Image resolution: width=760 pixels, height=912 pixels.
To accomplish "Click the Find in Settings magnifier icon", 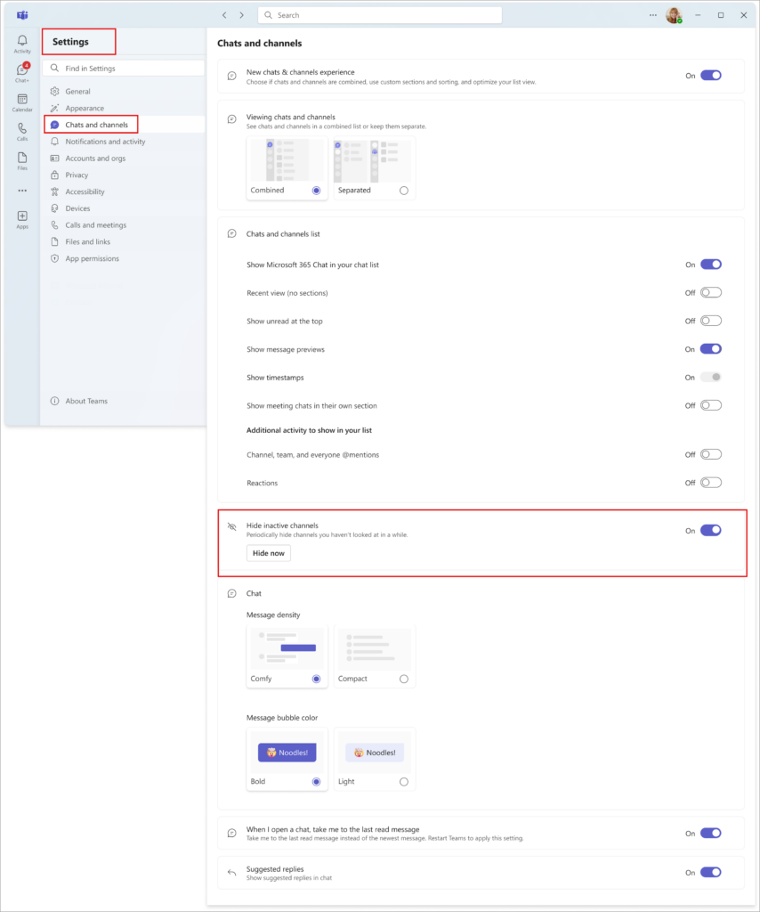I will pos(54,68).
